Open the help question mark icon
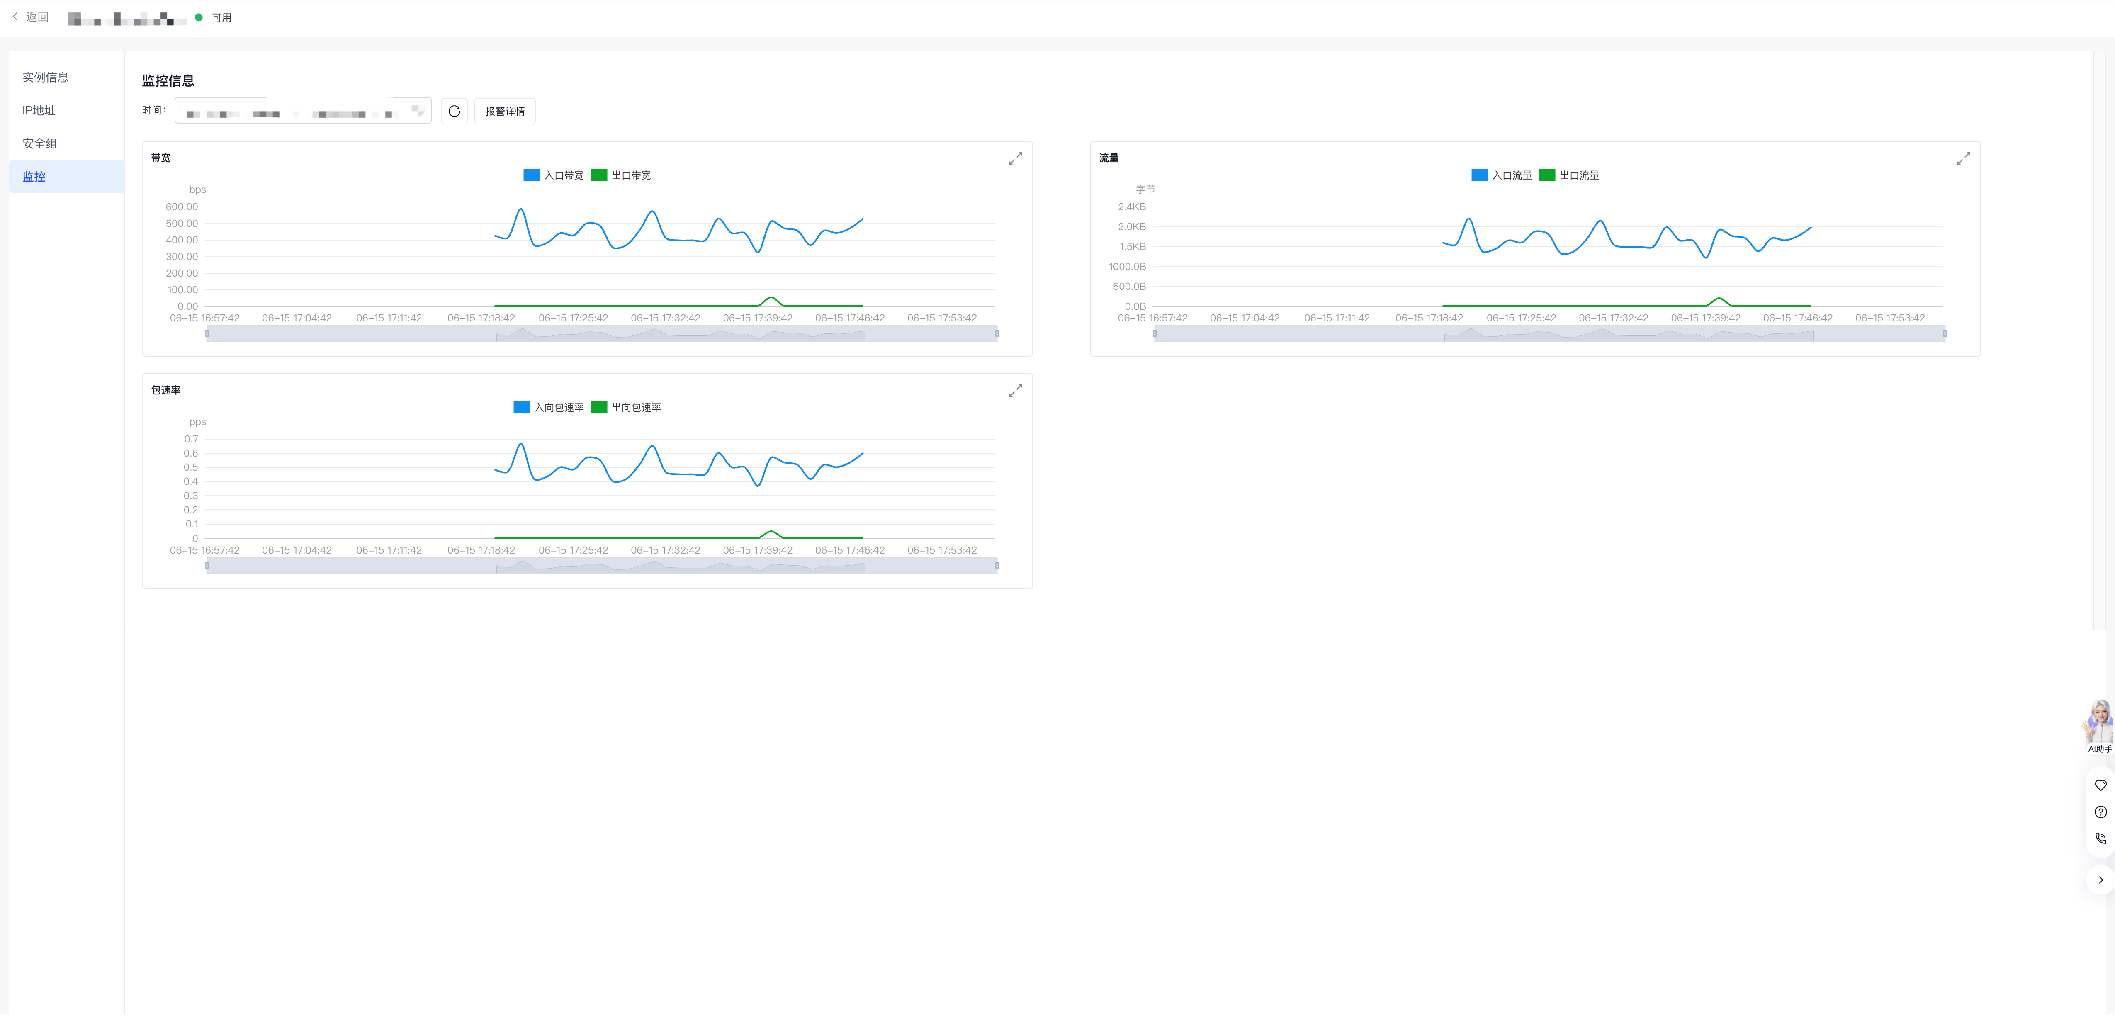 point(2100,812)
